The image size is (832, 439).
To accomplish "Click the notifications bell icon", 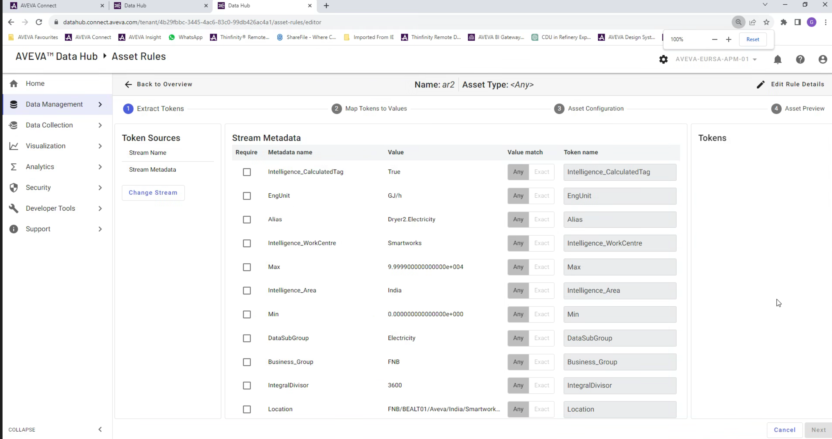I will coord(778,59).
